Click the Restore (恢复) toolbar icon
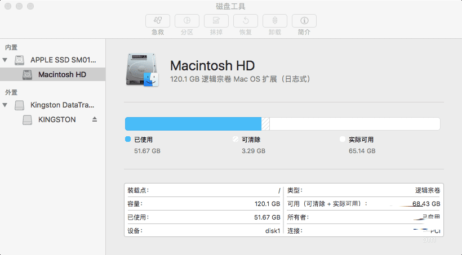This screenshot has height=255, width=462. (x=246, y=21)
